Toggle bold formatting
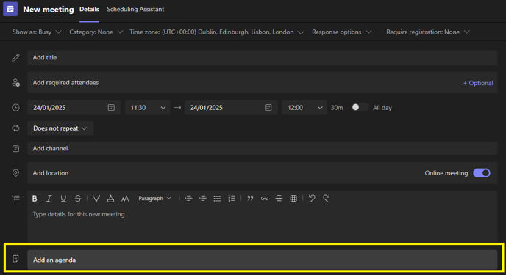Image resolution: width=506 pixels, height=275 pixels. click(x=35, y=199)
